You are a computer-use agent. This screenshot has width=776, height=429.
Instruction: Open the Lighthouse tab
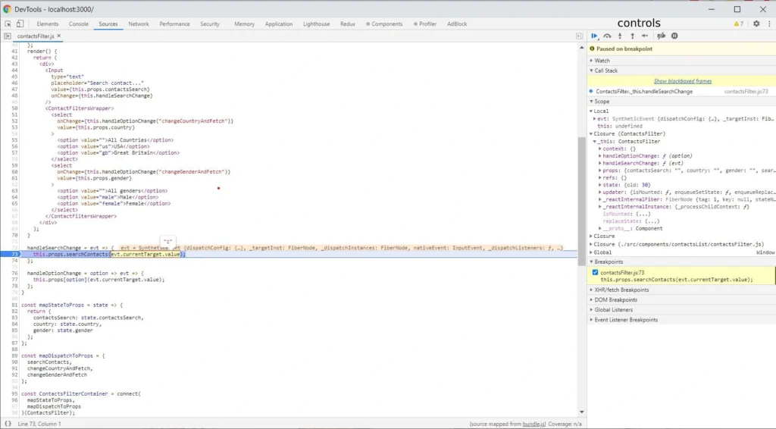316,23
